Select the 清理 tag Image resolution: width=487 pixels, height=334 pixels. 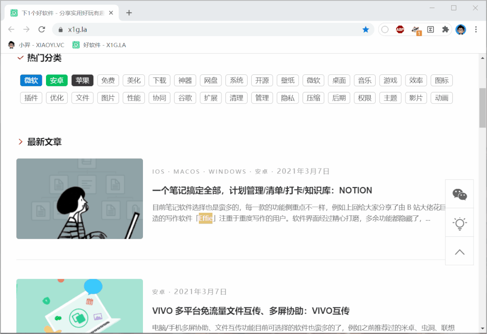pyautogui.click(x=237, y=98)
